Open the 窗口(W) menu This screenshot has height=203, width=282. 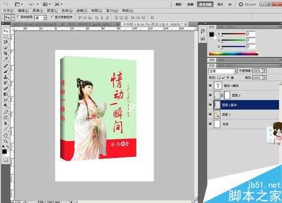pyautogui.click(x=112, y=11)
